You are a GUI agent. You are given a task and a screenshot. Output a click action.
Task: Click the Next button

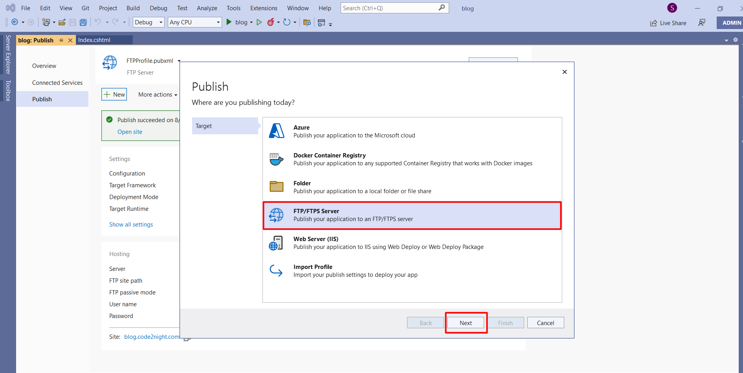[x=466, y=323]
